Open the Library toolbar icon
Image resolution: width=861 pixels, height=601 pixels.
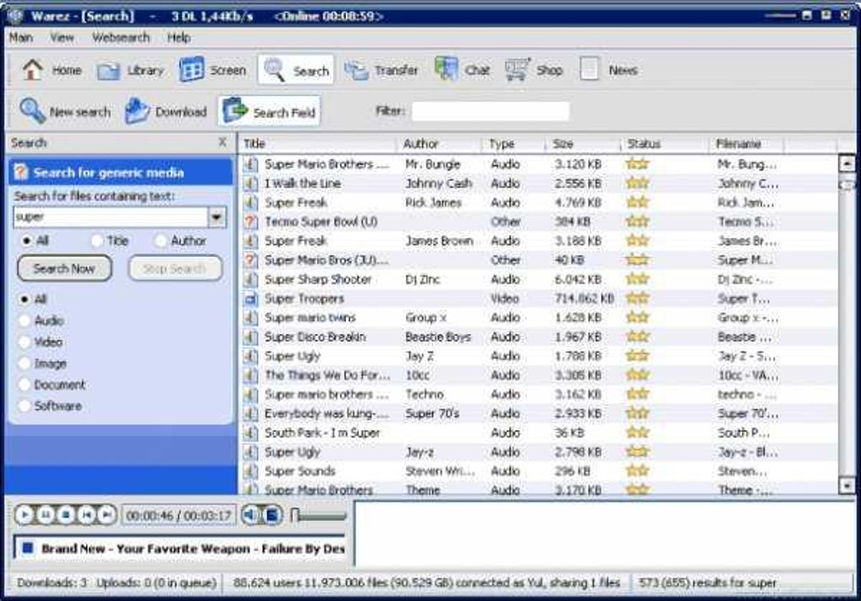(x=108, y=70)
